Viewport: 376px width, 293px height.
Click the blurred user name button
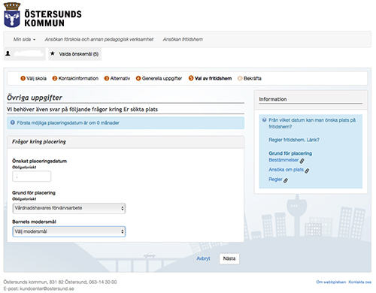[x=25, y=54]
